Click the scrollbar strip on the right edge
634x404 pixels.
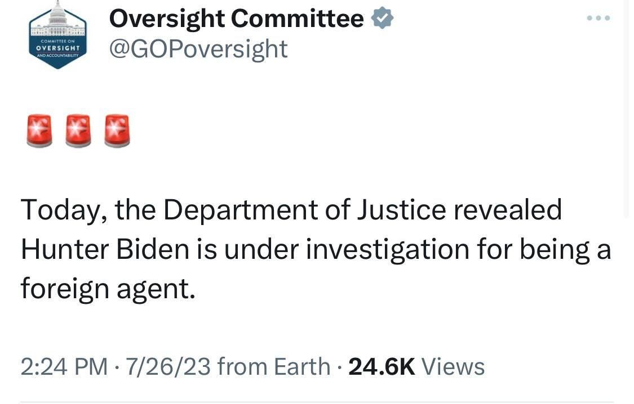click(626, 113)
